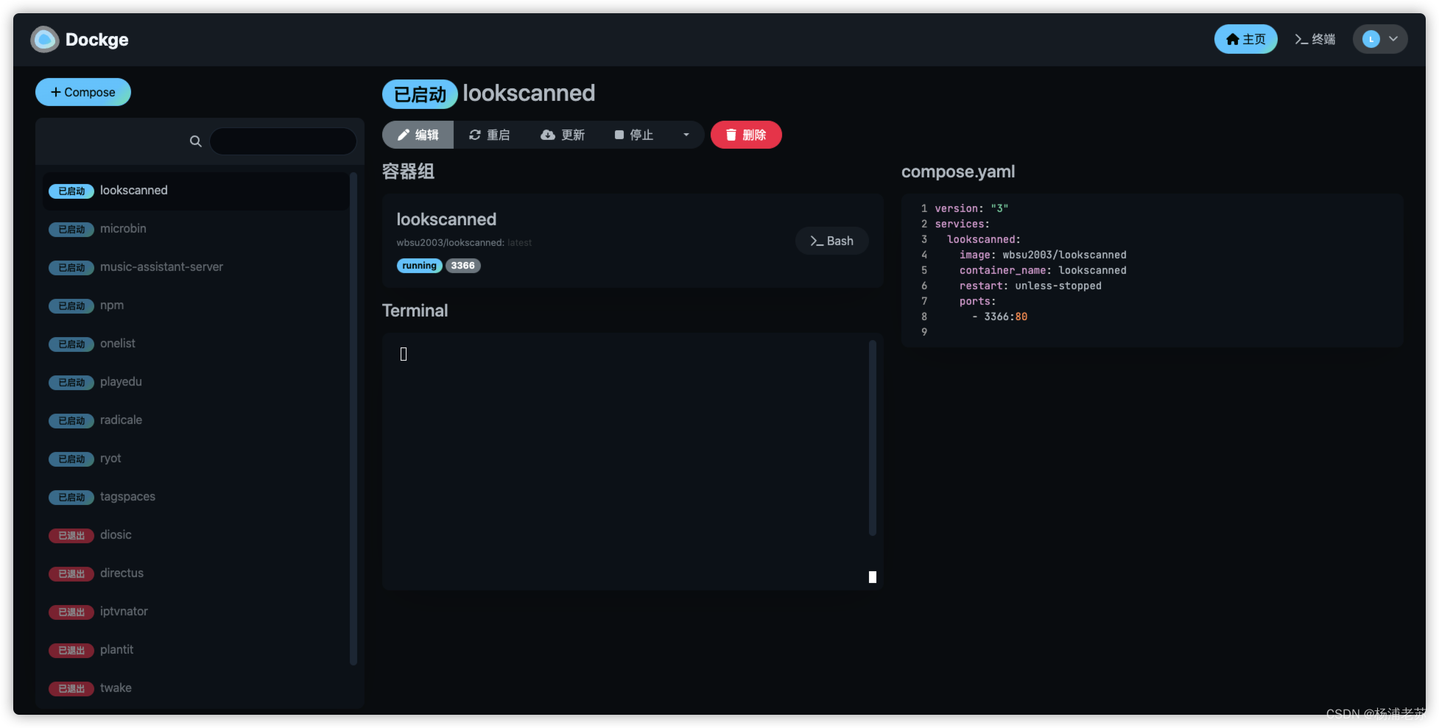The width and height of the screenshot is (1439, 728).
Task: Select the microbin stack
Action: point(195,229)
